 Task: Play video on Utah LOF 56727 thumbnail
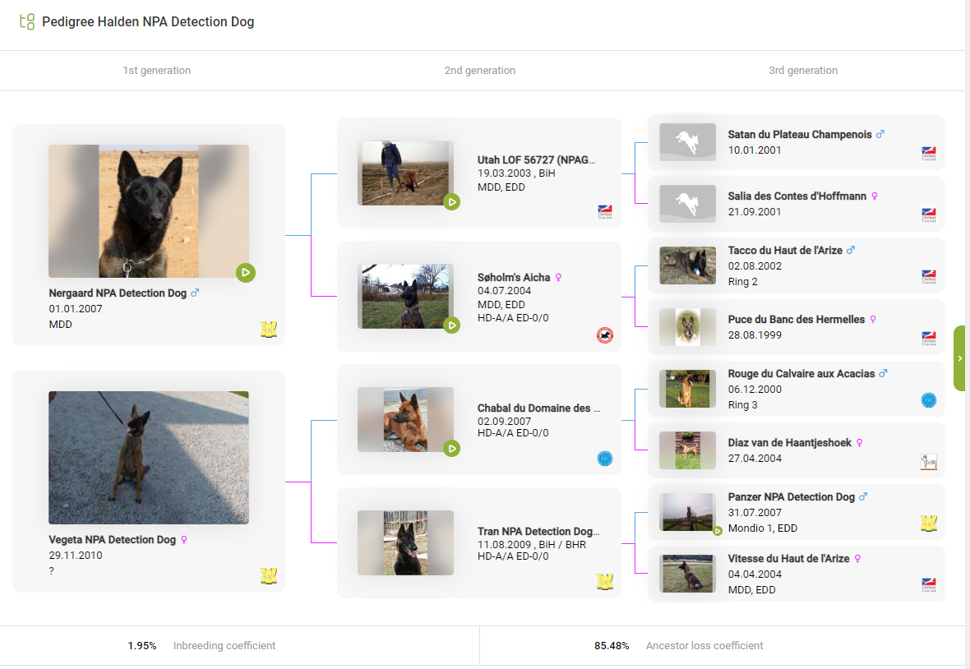click(451, 202)
